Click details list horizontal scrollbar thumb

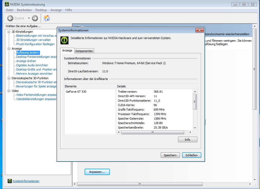pos(153,132)
